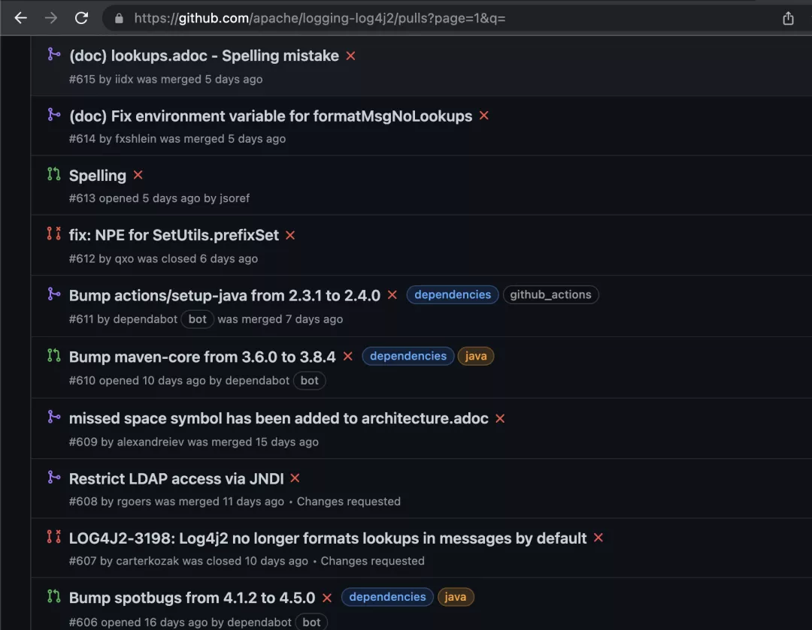The width and height of the screenshot is (812, 630).
Task: Click the browser forward arrow
Action: pos(51,18)
